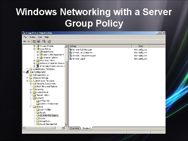Select the Remove Logoff policy
188x141 pixels.
(79, 59)
